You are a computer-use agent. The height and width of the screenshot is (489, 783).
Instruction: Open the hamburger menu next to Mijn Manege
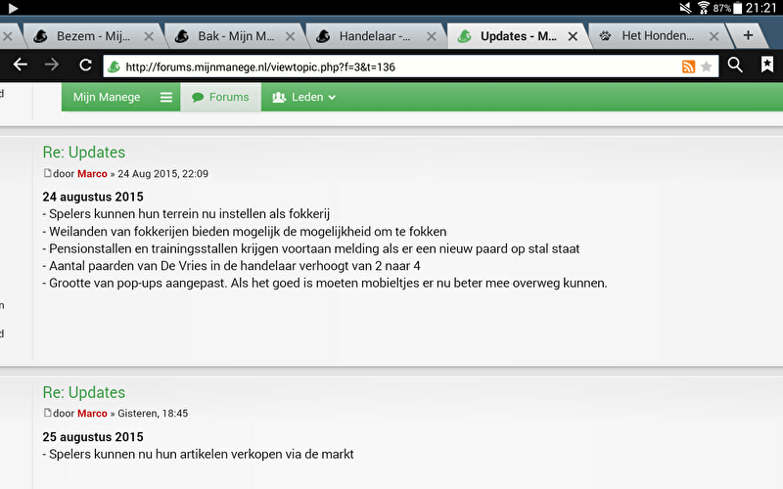[x=166, y=97]
